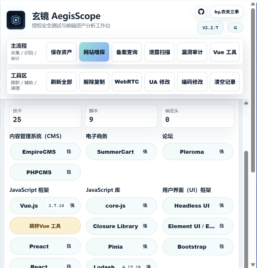Open the 漏洞审计 tab
Screen dimensions: 257x268
tap(192, 52)
